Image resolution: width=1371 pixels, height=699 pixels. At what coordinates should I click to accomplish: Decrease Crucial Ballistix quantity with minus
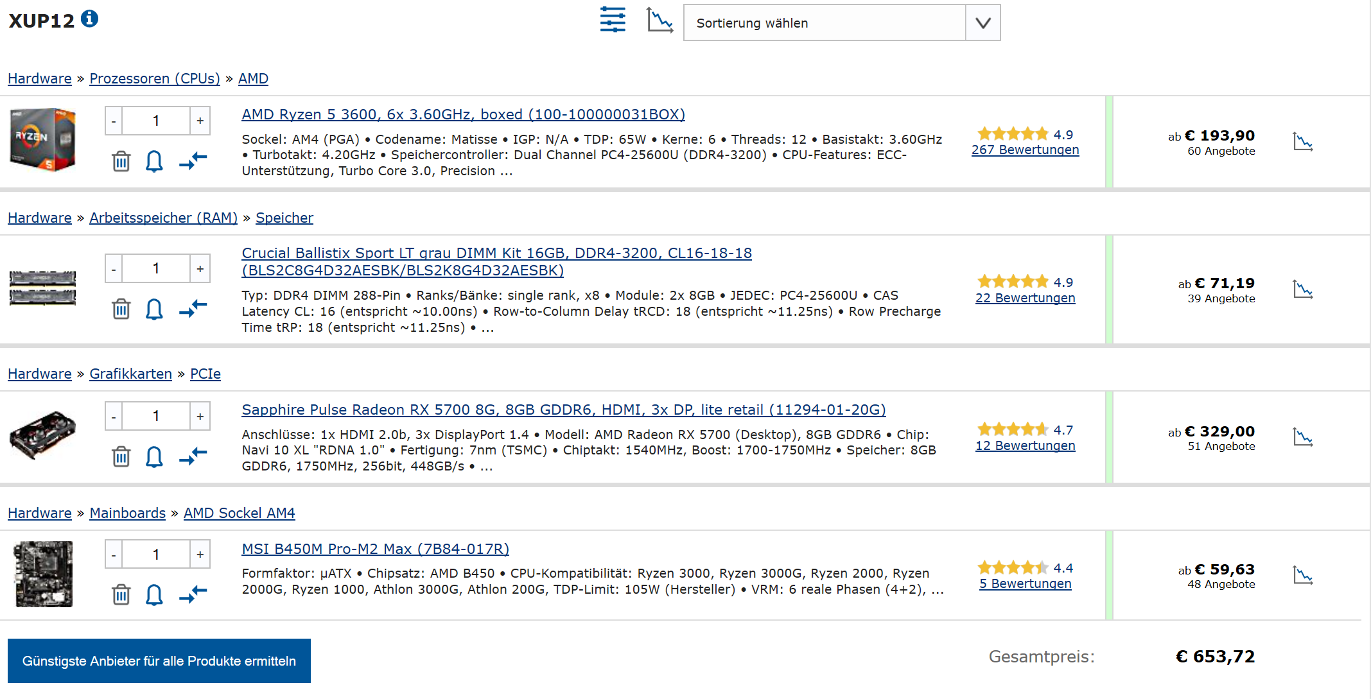(114, 269)
